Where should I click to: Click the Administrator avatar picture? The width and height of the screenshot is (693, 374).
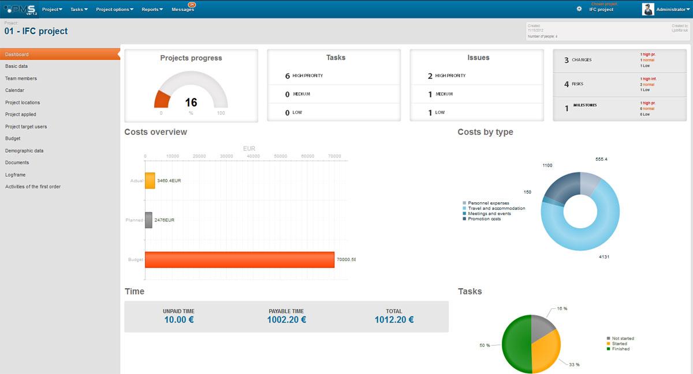pos(649,9)
